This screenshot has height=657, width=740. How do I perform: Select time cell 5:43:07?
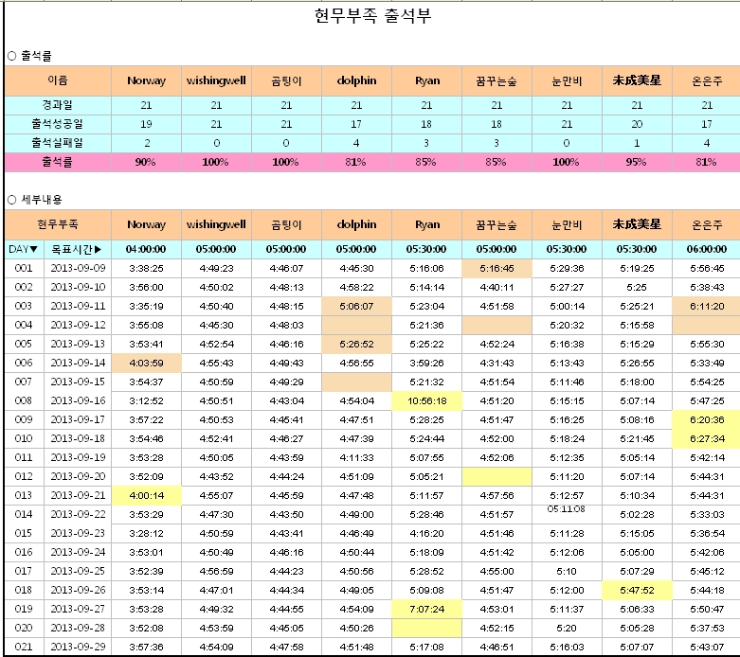(x=707, y=647)
